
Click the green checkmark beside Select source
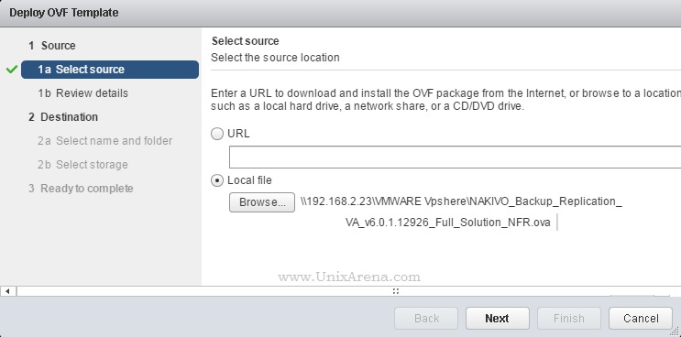pos(12,70)
